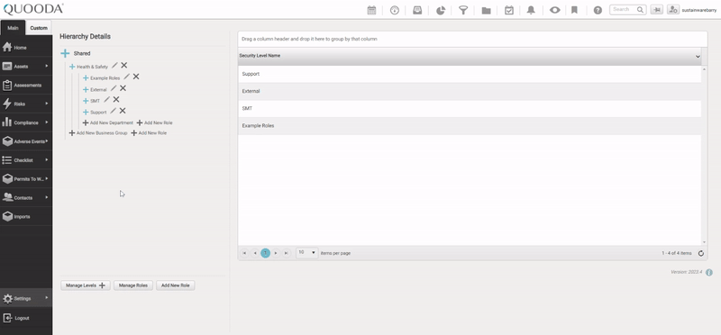Click Add New Department link
Image resolution: width=721 pixels, height=335 pixels.
[x=107, y=123]
